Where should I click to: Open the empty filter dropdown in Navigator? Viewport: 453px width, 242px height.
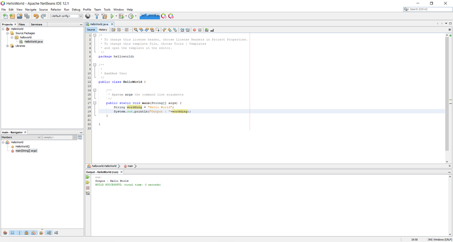[x=60, y=137]
